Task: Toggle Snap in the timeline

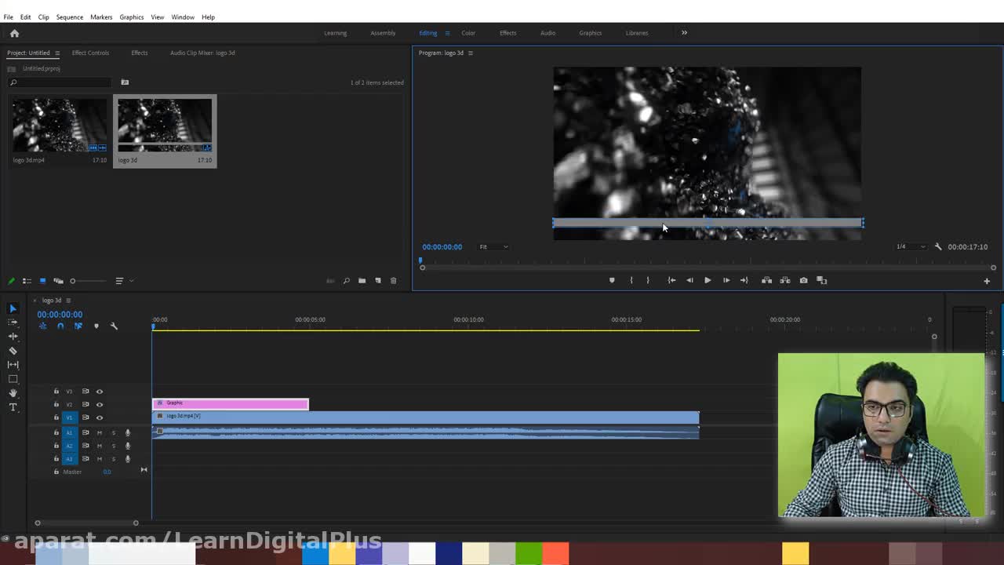Action: click(60, 326)
